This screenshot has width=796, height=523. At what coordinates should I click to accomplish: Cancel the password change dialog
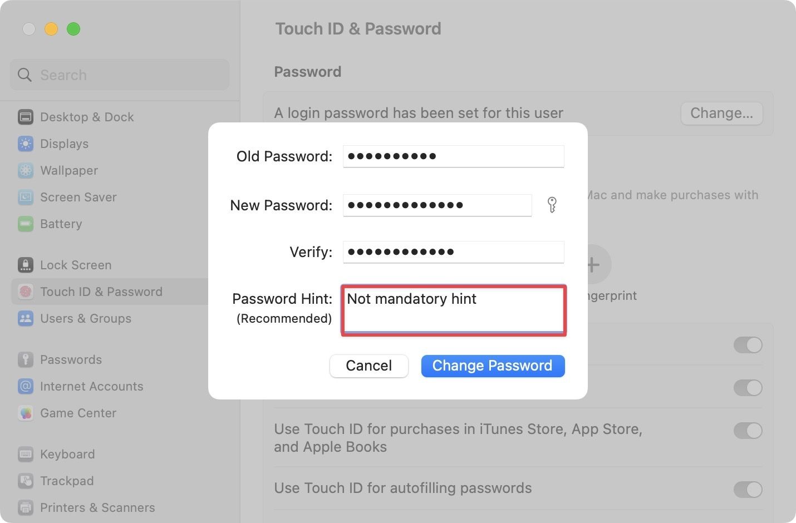368,366
